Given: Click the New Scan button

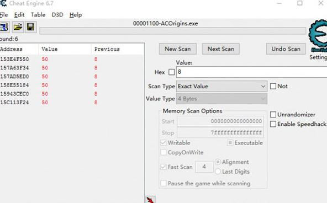Looking at the screenshot, I should [178, 49].
